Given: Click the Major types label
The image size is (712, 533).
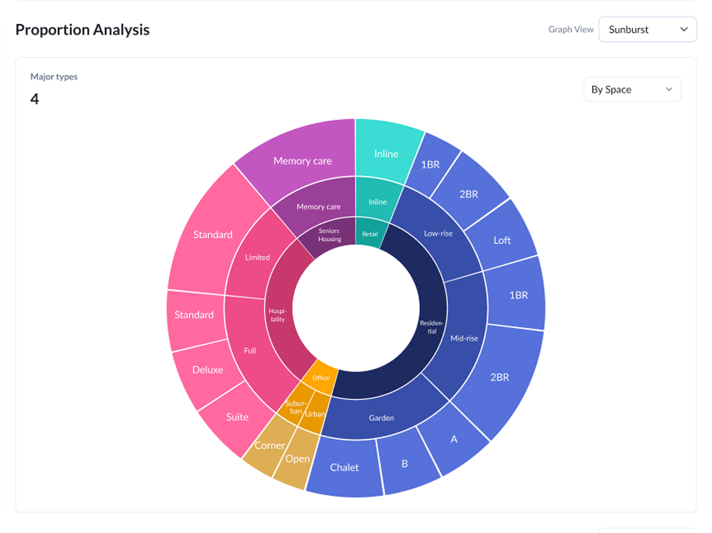Looking at the screenshot, I should click(x=54, y=77).
